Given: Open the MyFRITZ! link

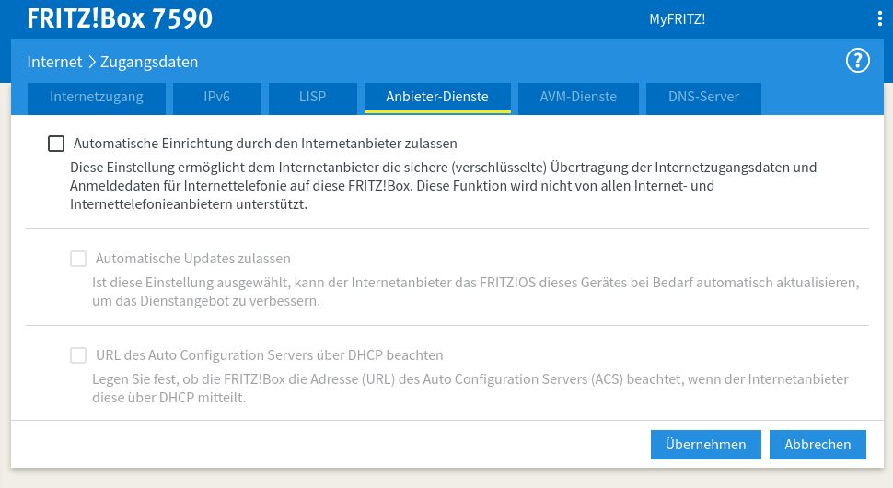Looking at the screenshot, I should pos(677,19).
